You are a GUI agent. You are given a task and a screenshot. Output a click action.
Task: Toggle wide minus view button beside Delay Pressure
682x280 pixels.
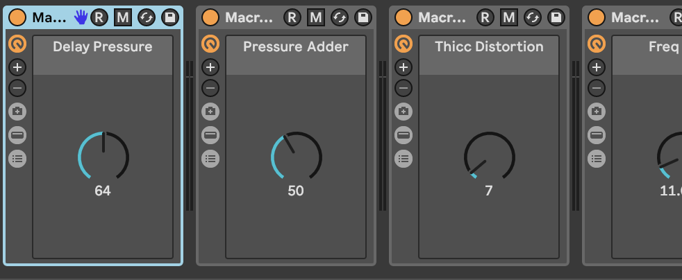click(17, 134)
